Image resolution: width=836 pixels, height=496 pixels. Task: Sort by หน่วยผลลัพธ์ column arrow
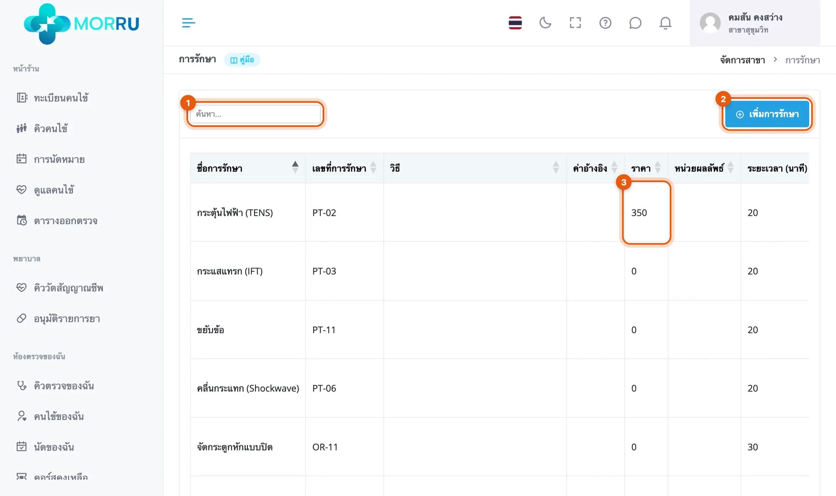(731, 167)
